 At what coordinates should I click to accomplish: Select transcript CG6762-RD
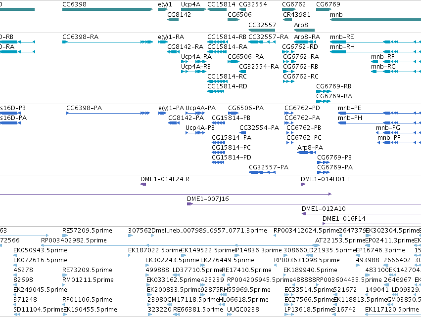pyautogui.click(x=287, y=52)
